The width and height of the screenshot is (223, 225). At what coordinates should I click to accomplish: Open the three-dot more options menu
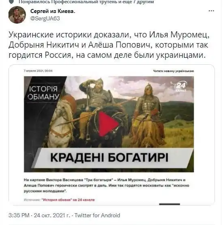click(x=211, y=11)
